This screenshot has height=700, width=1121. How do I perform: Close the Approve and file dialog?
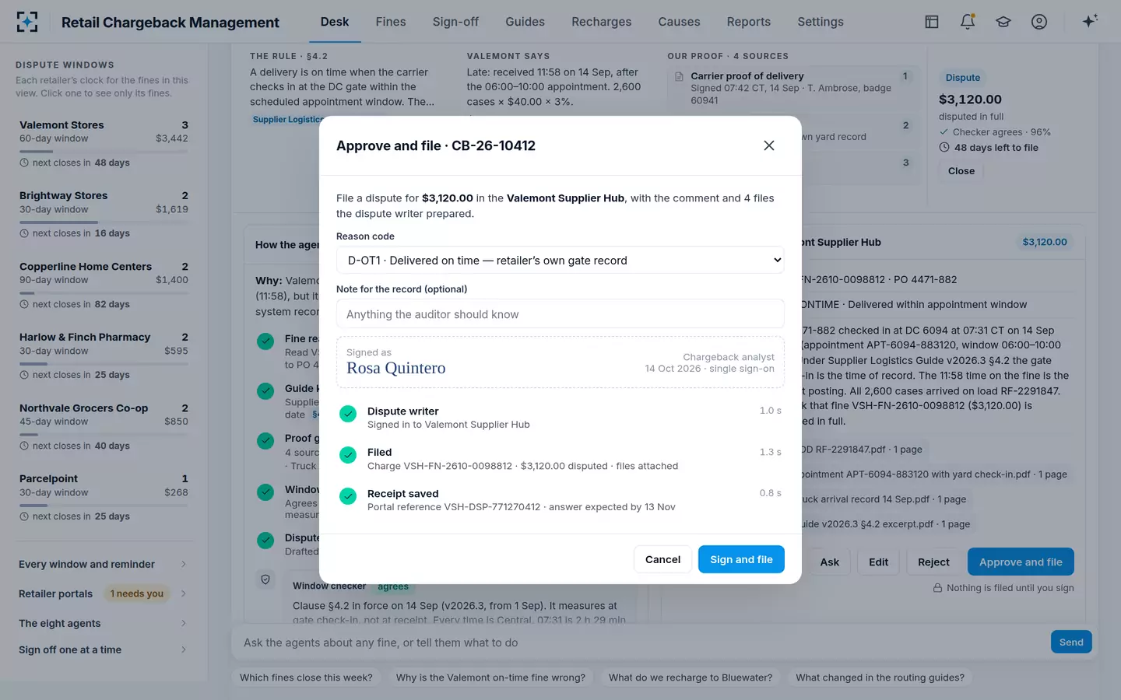(x=769, y=145)
